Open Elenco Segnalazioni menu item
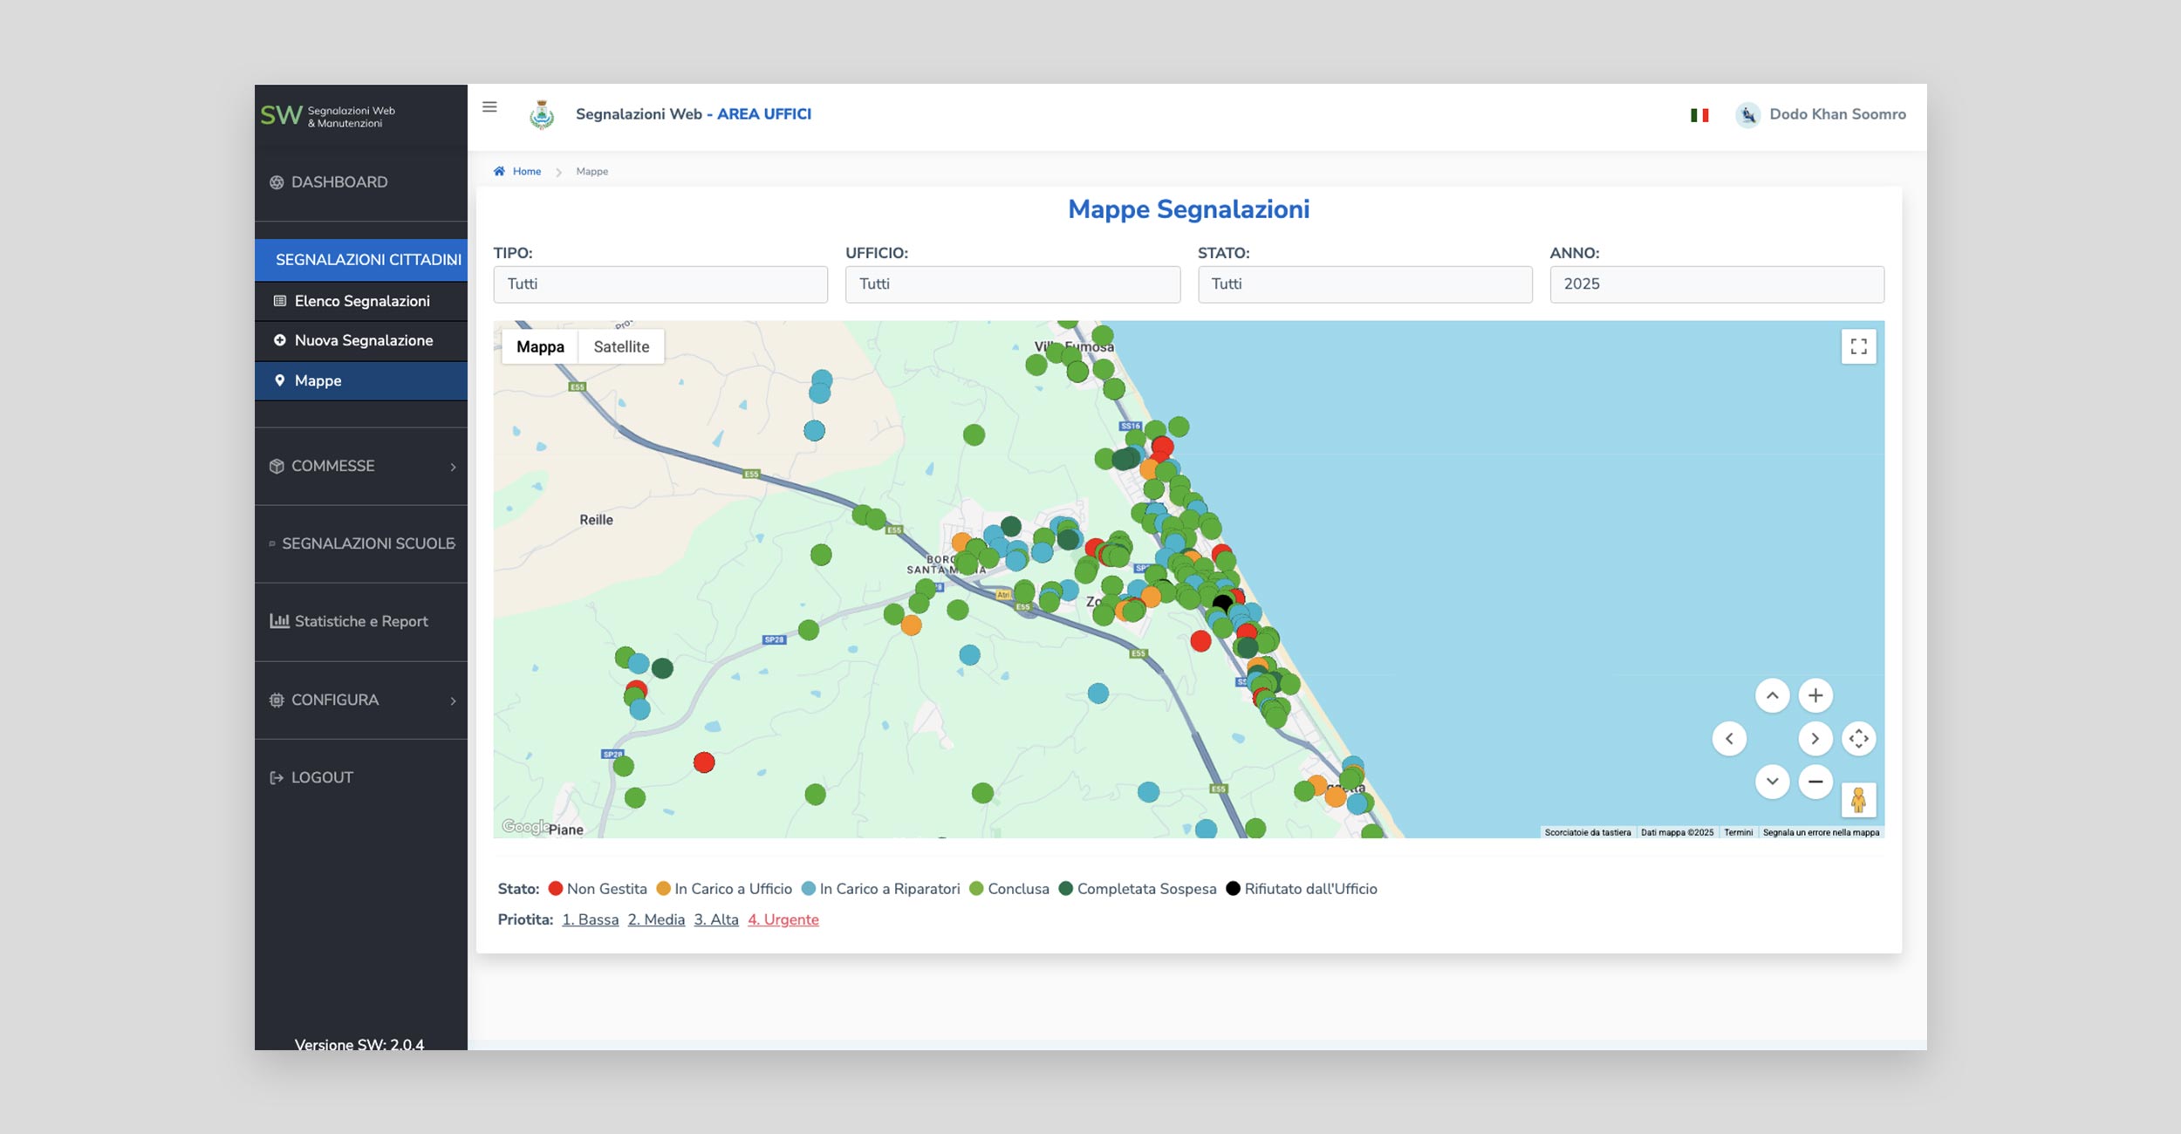The width and height of the screenshot is (2181, 1134). pos(361,301)
